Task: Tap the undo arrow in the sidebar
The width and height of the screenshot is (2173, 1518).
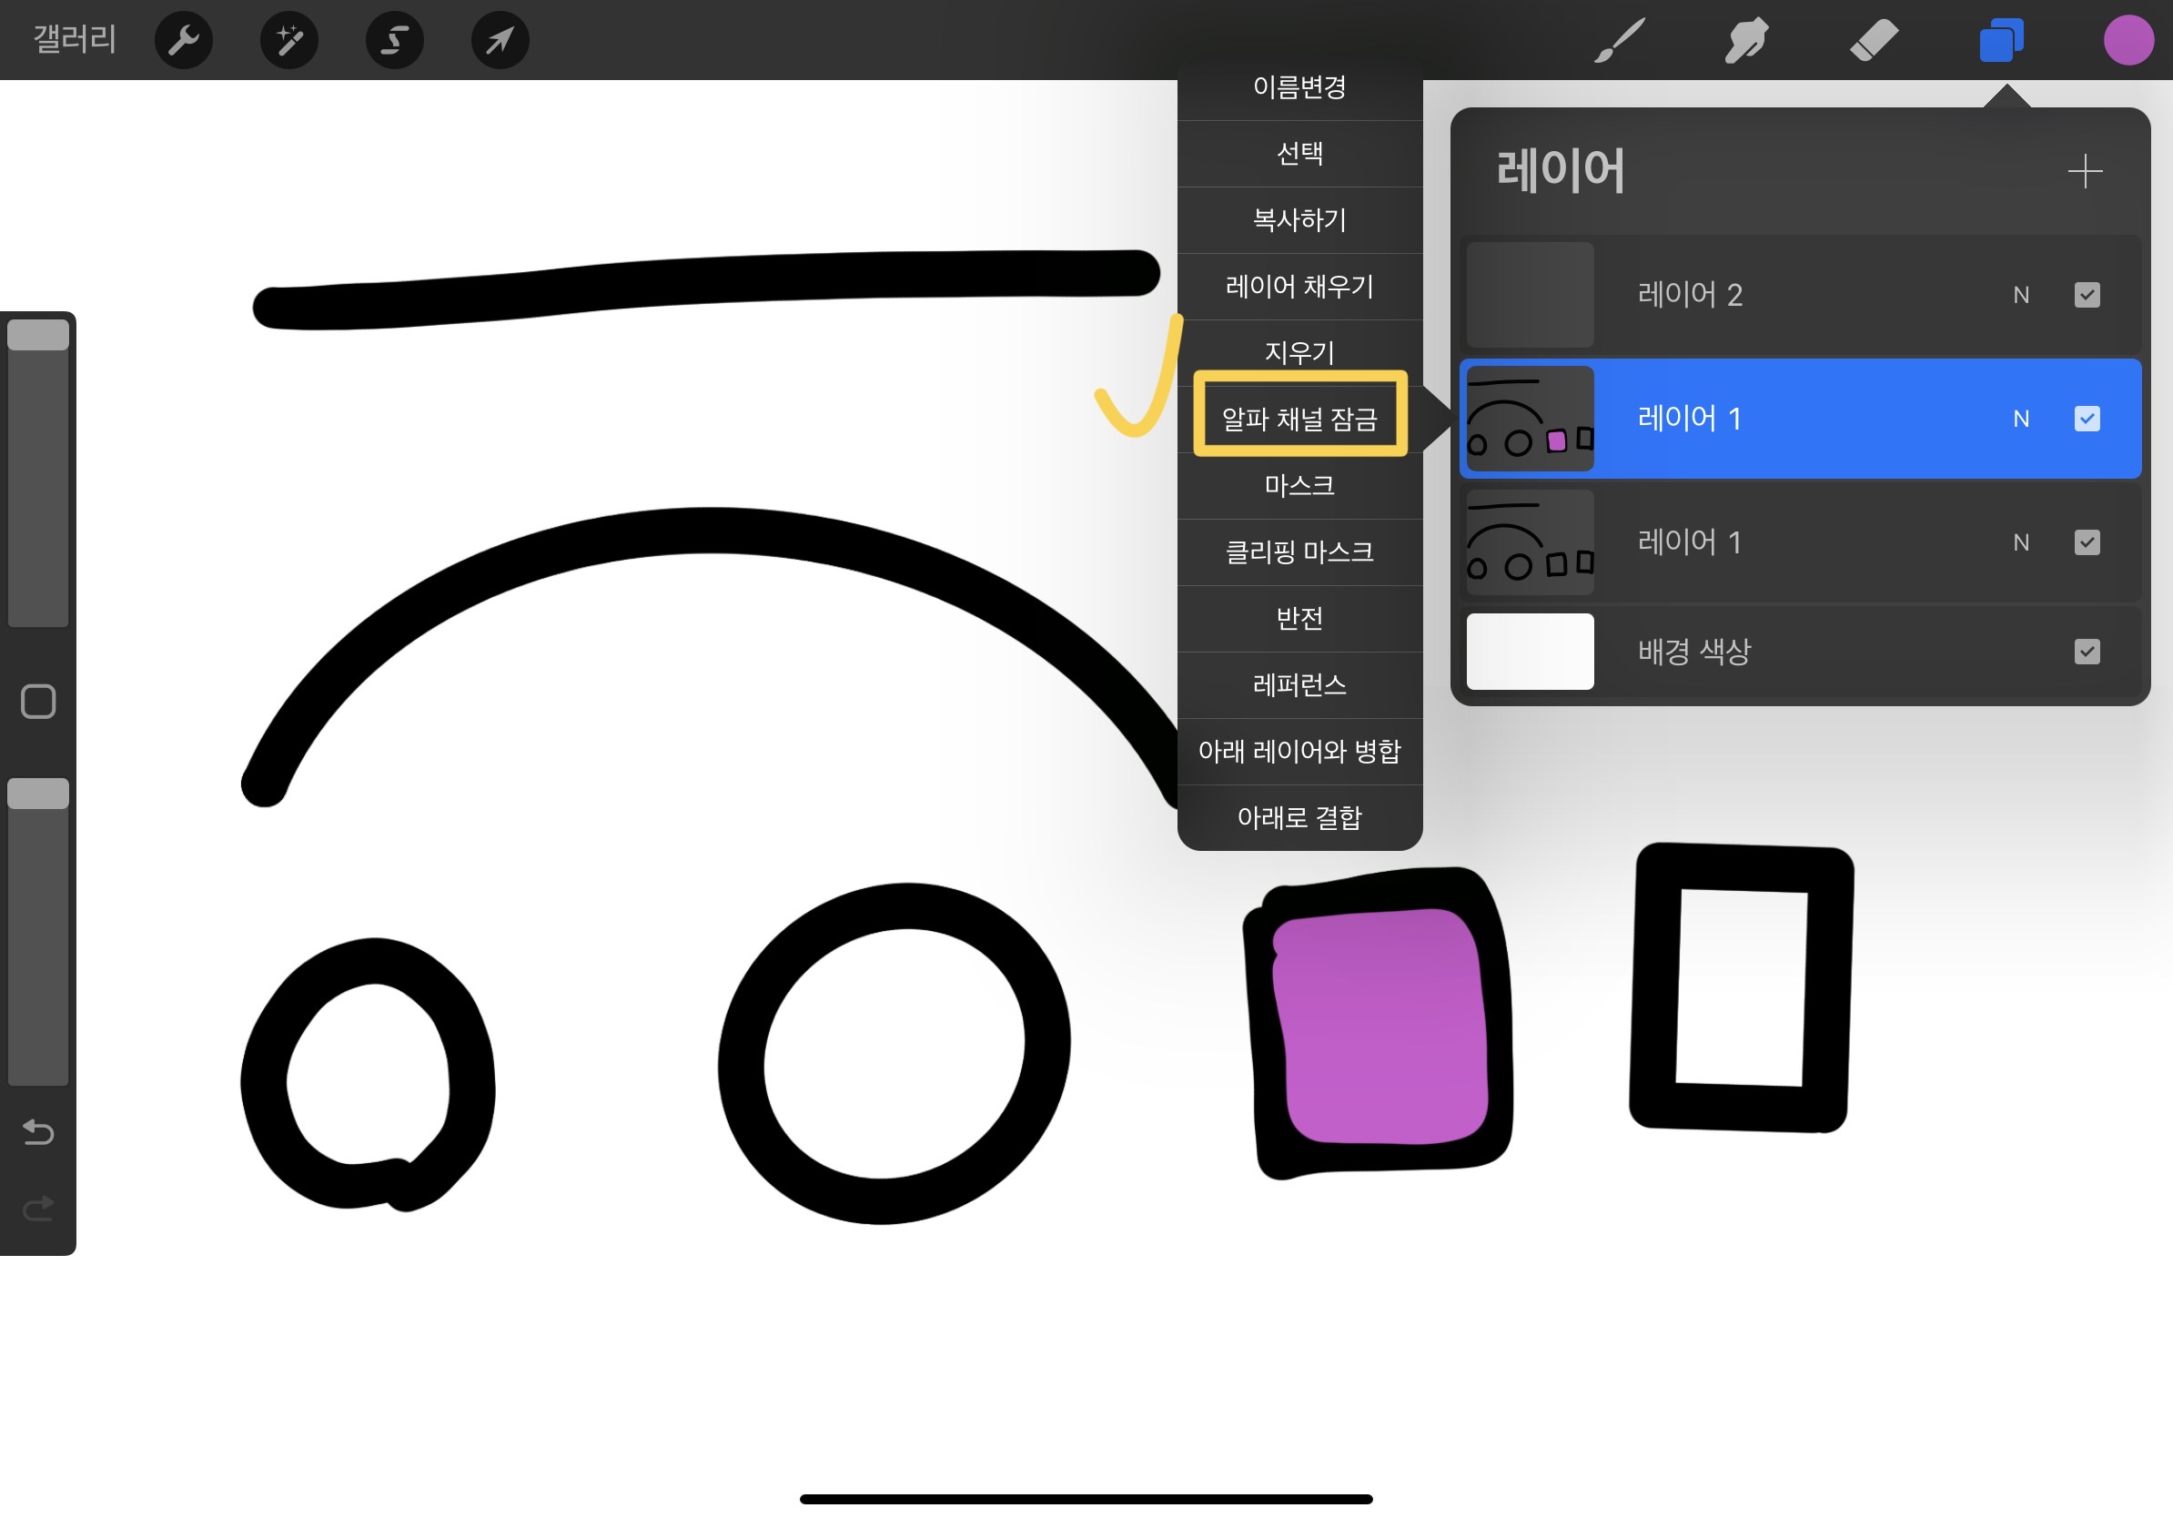Action: (x=38, y=1132)
